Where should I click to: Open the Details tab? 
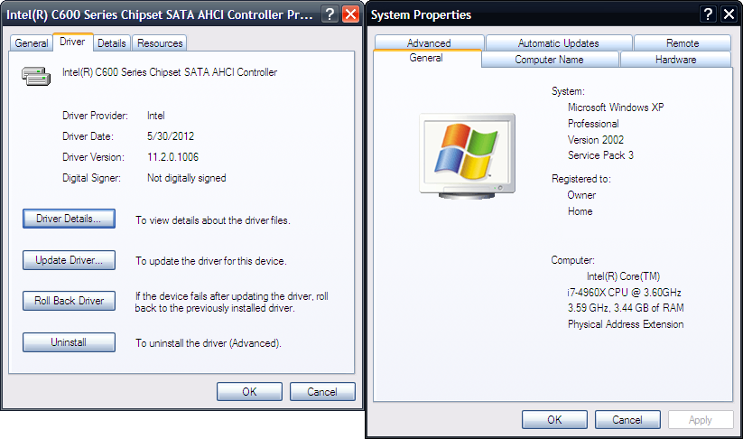tap(112, 43)
